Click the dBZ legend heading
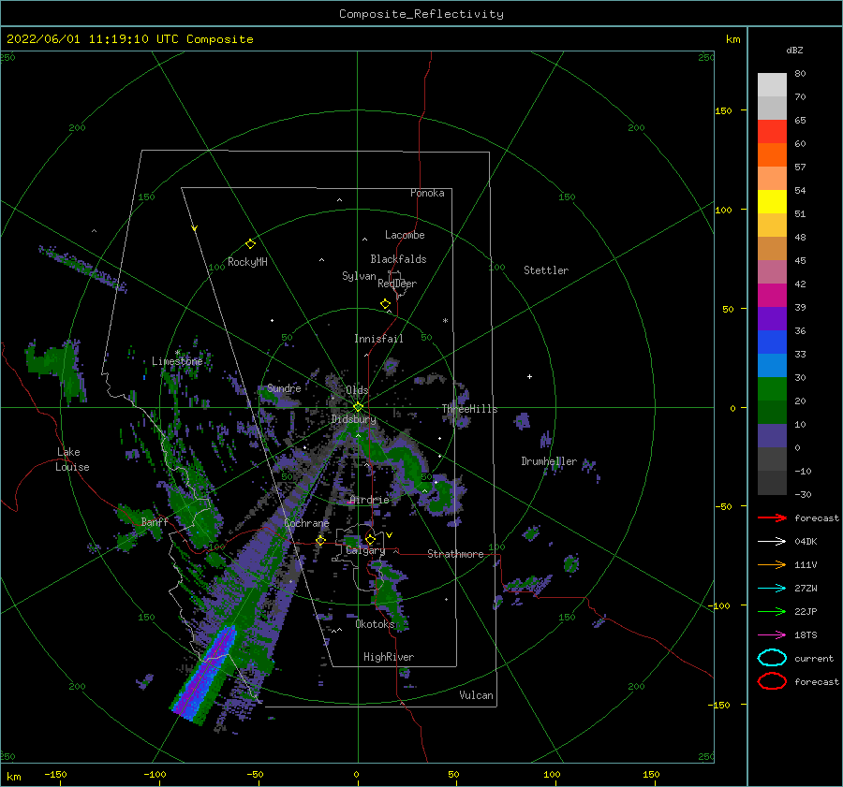Image resolution: width=843 pixels, height=787 pixels. [x=794, y=50]
